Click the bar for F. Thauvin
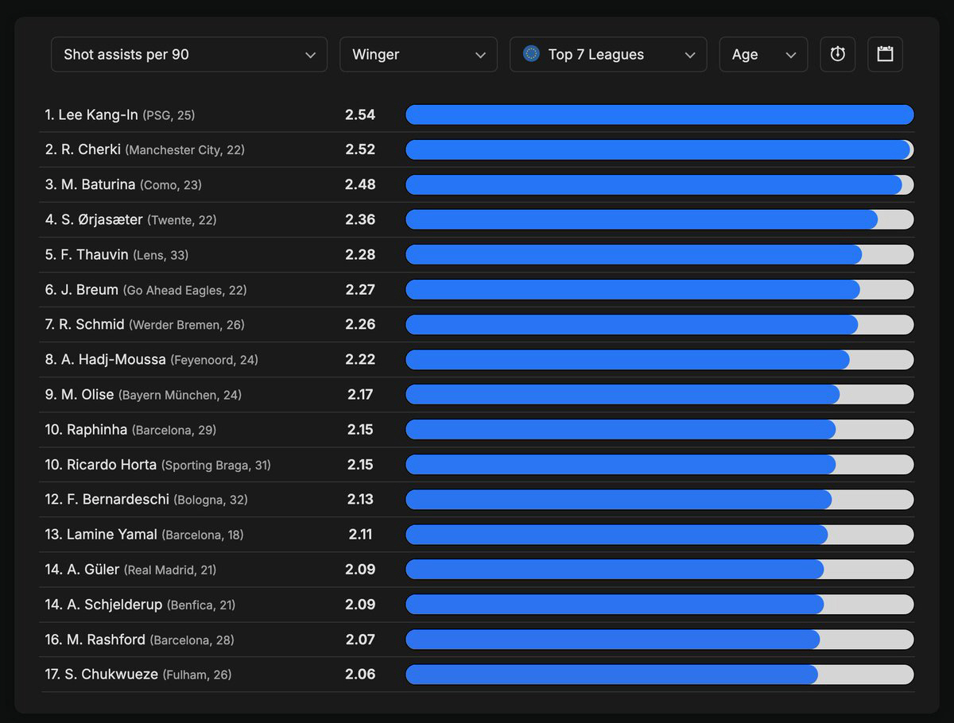The height and width of the screenshot is (723, 954). [634, 255]
